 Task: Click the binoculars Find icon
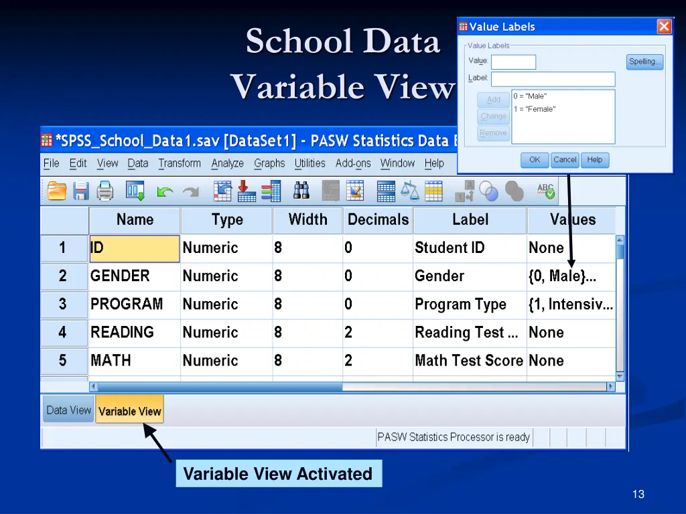click(301, 191)
